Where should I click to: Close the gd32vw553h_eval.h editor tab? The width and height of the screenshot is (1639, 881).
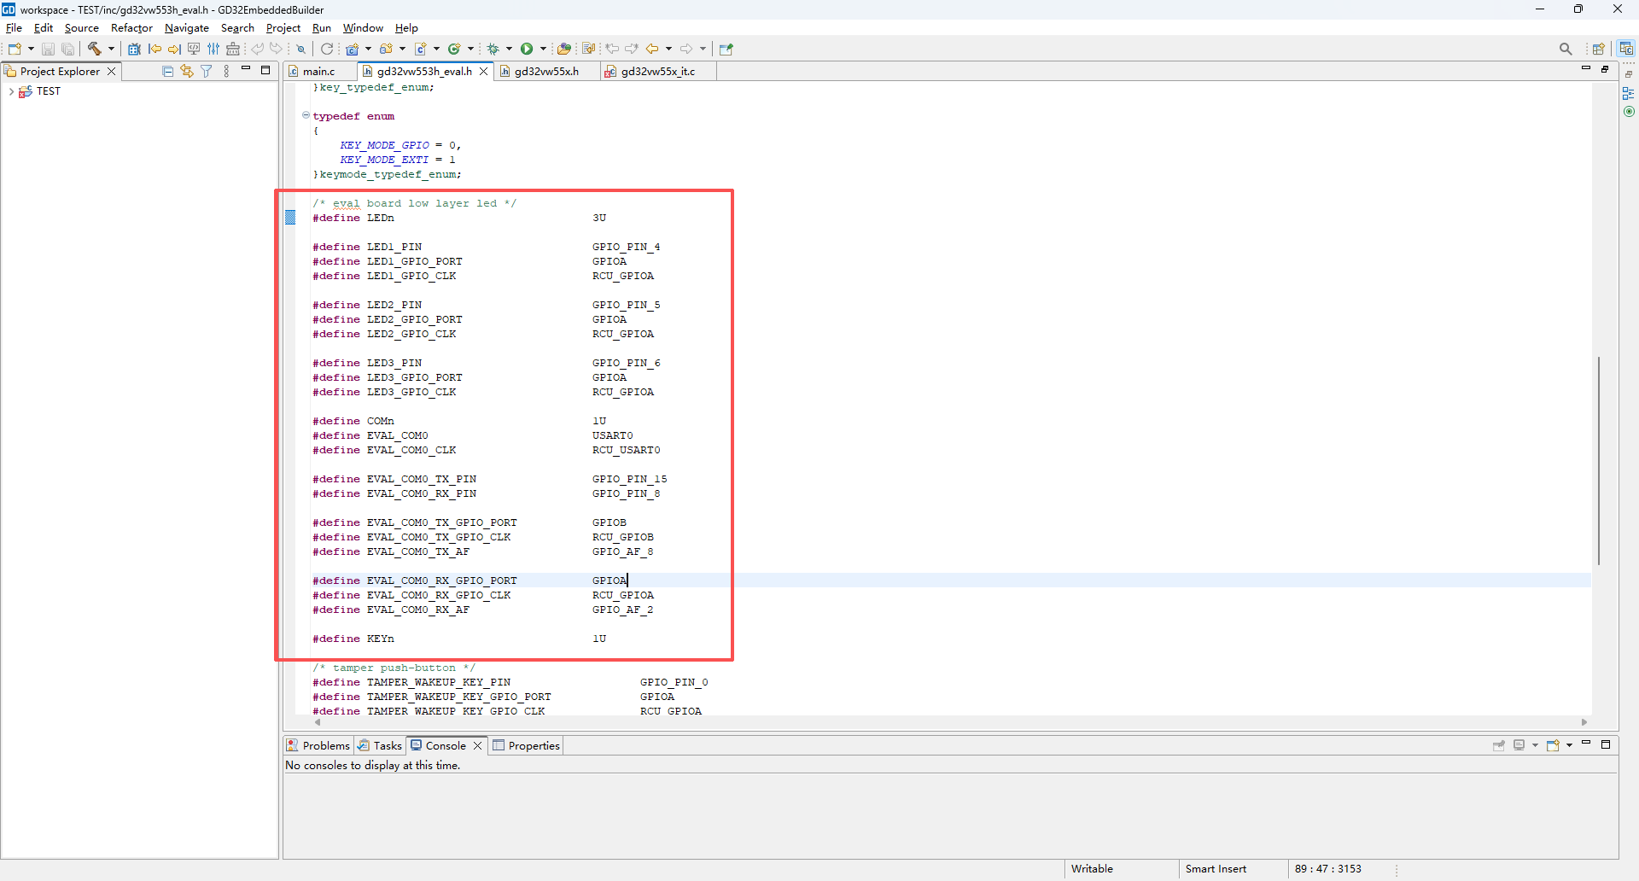(x=483, y=71)
